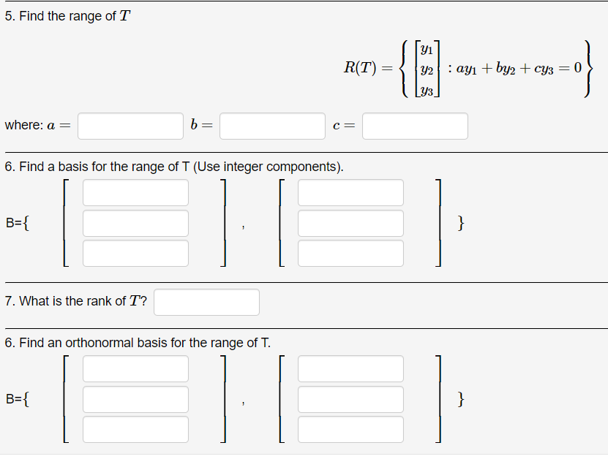Screen dimensions: 608x459
Task: Click the middle box of the second orthonormal vector
Action: [x=350, y=399]
